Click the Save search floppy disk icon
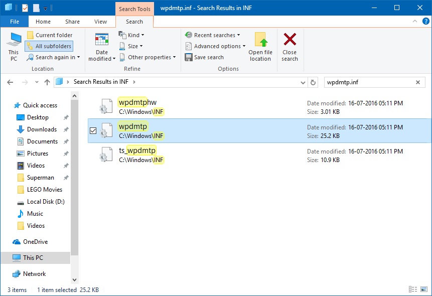Viewport: 432px width, 296px height. (189, 57)
